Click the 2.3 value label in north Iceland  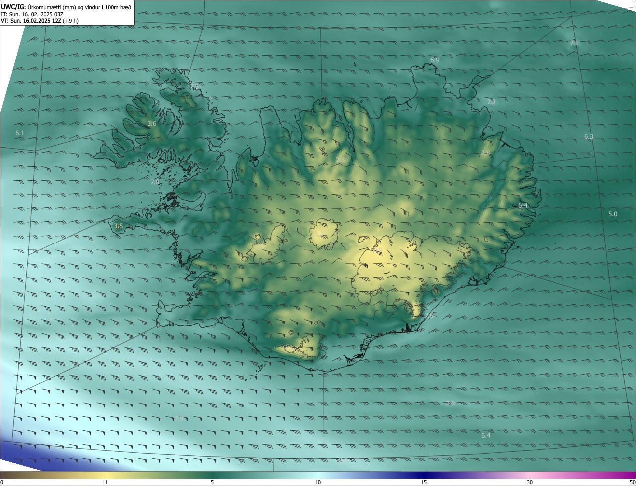pyautogui.click(x=340, y=160)
